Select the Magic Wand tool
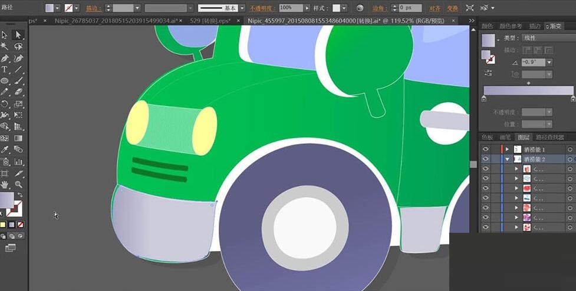 tap(5, 46)
